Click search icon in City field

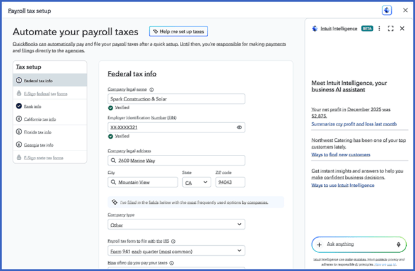(x=113, y=183)
